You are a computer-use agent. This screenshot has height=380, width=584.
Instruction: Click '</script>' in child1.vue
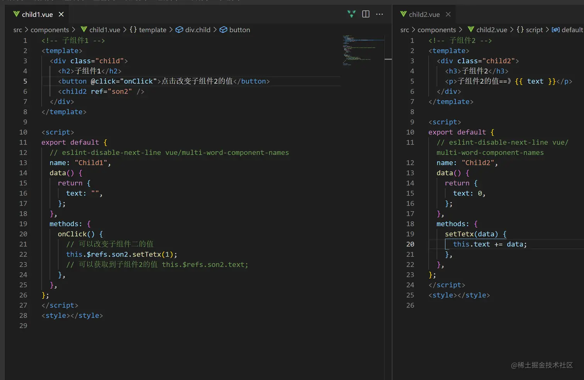tap(60, 305)
